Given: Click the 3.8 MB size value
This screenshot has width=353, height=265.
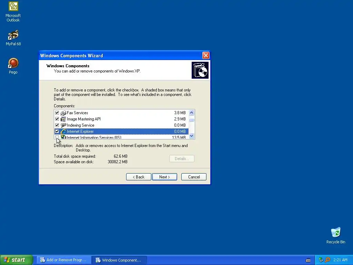Looking at the screenshot, I should point(180,113).
